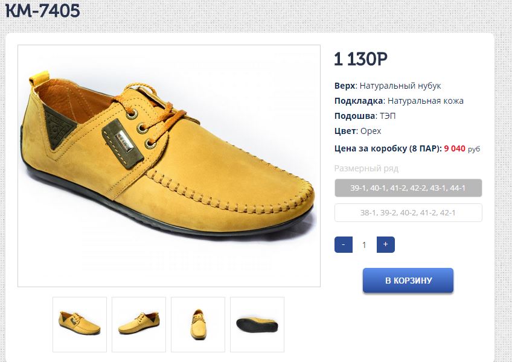512x362 pixels.
Task: Decrease quantity with the minus button
Action: (x=343, y=244)
